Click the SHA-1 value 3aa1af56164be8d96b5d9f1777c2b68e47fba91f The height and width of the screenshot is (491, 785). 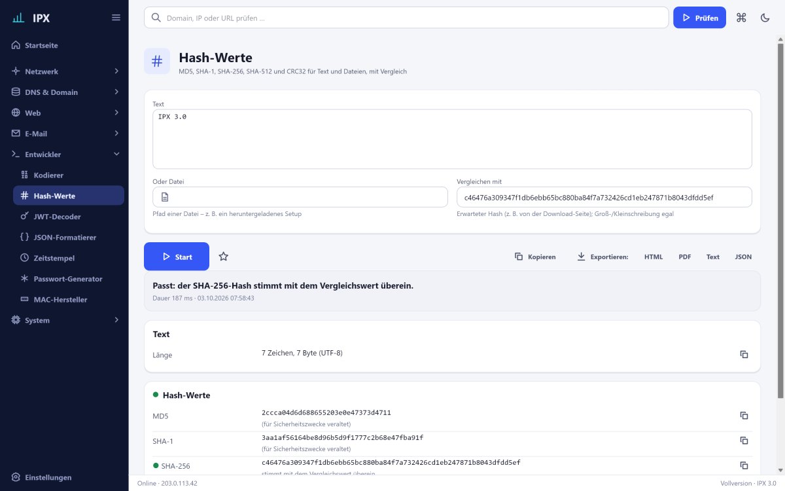pos(343,437)
